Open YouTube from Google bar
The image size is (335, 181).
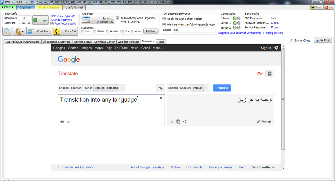(x=121, y=48)
